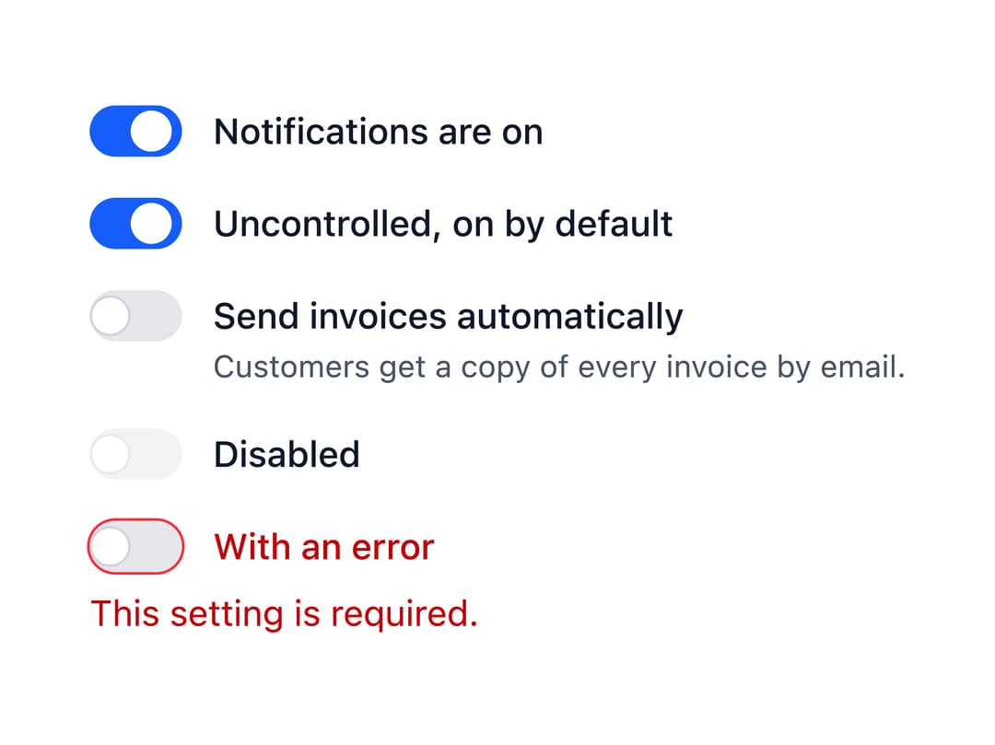
Task: Turn off the Notifications are on switch
Action: click(135, 132)
